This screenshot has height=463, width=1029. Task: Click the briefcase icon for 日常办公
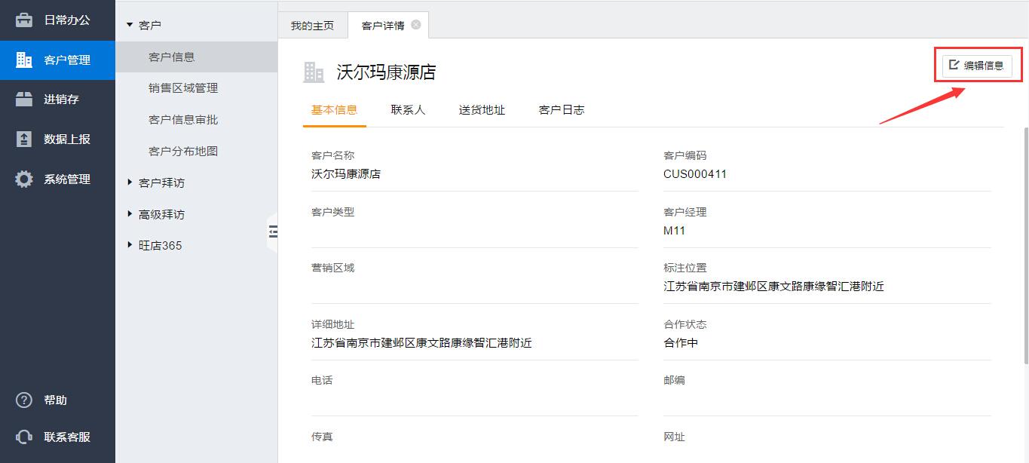click(24, 20)
